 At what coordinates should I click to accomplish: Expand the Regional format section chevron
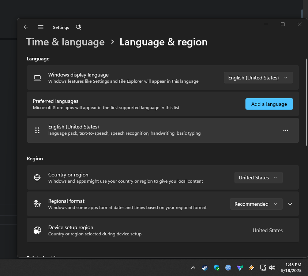290,204
